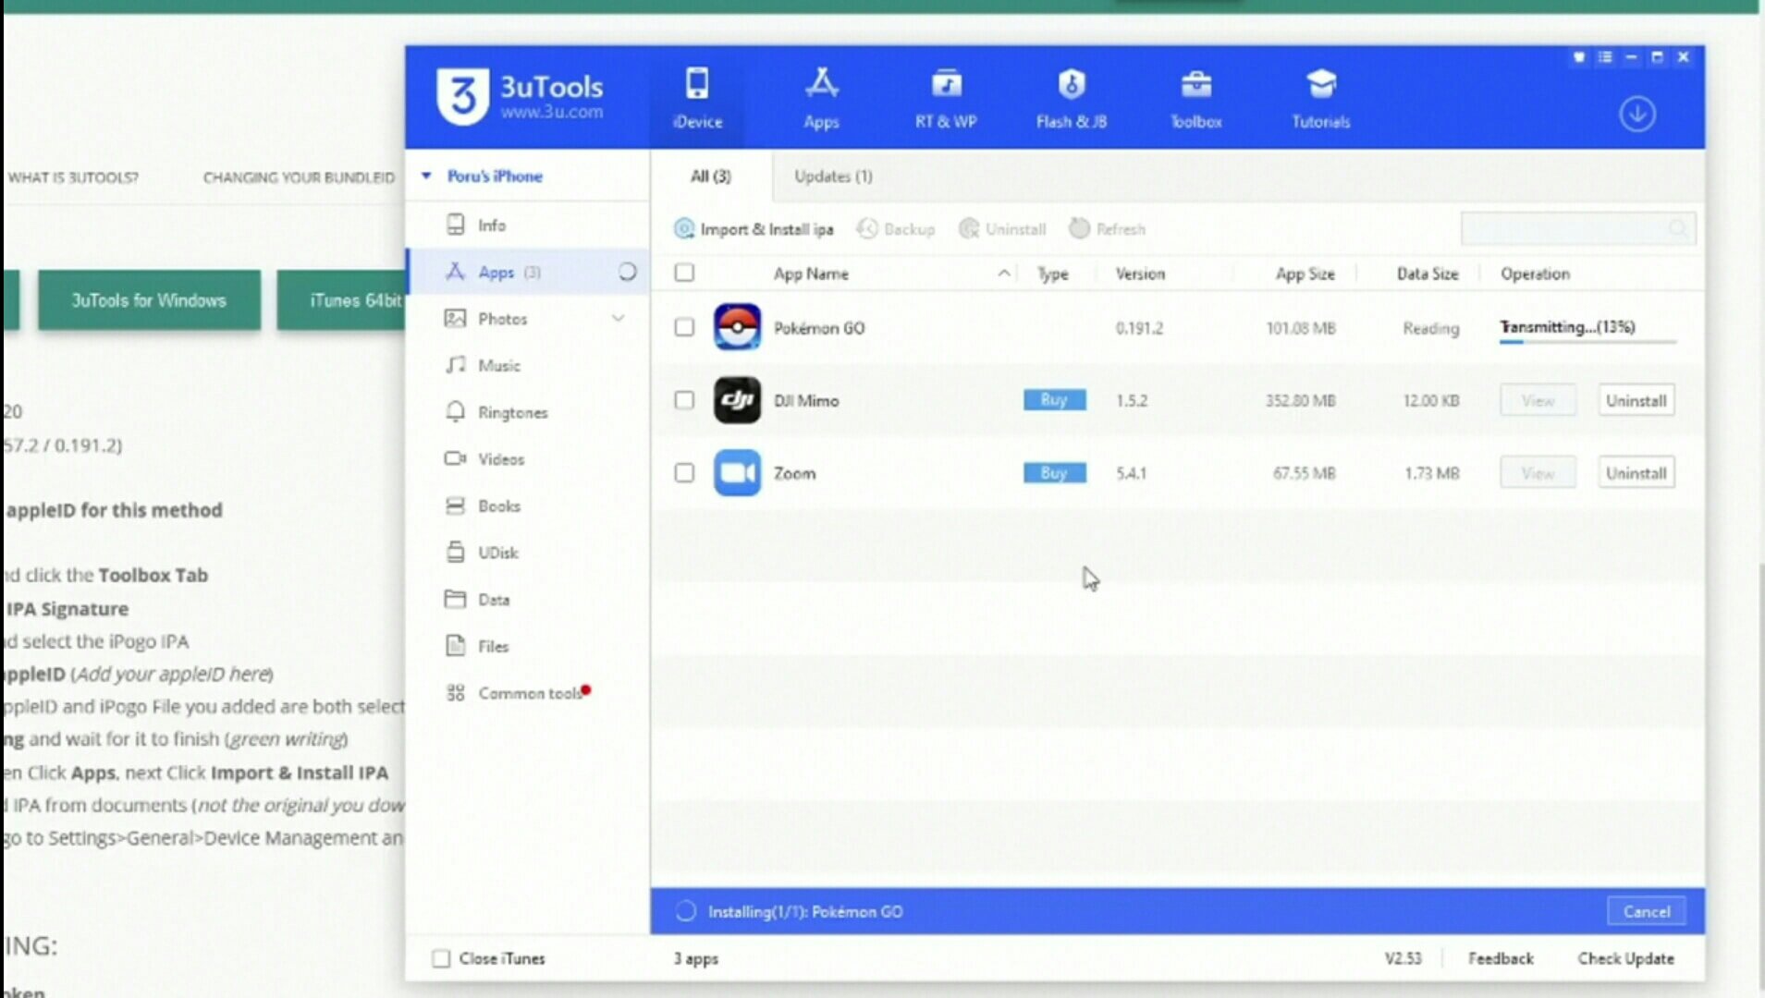Toggle the Close iTunes checkbox

(x=441, y=958)
